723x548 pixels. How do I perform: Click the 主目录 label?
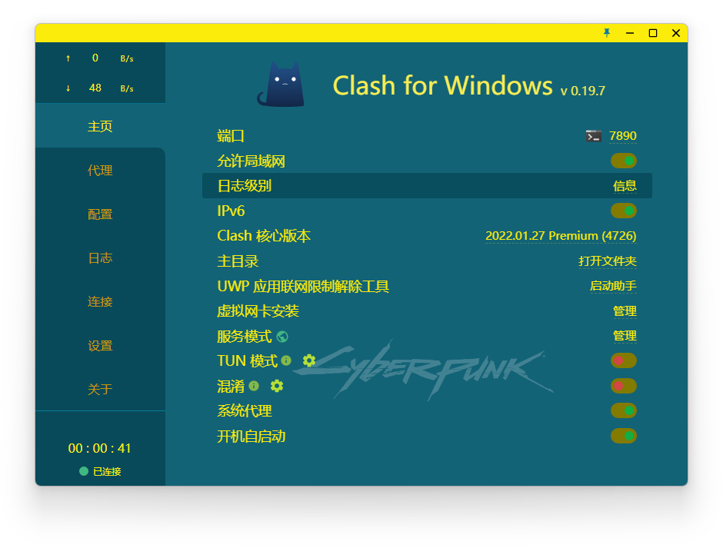point(238,261)
